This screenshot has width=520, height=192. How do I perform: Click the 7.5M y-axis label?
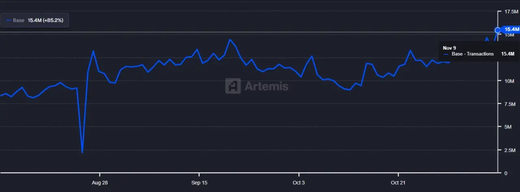pyautogui.click(x=509, y=104)
